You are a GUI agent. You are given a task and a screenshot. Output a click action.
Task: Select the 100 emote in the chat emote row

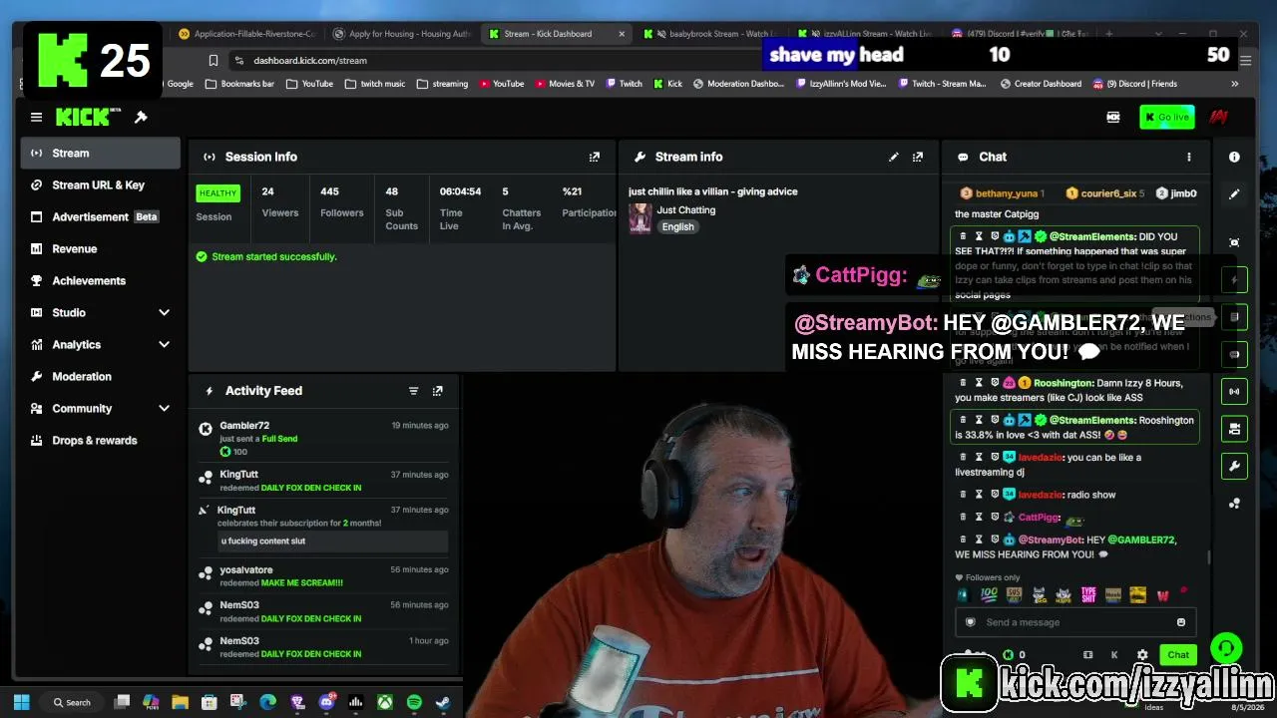tap(989, 595)
